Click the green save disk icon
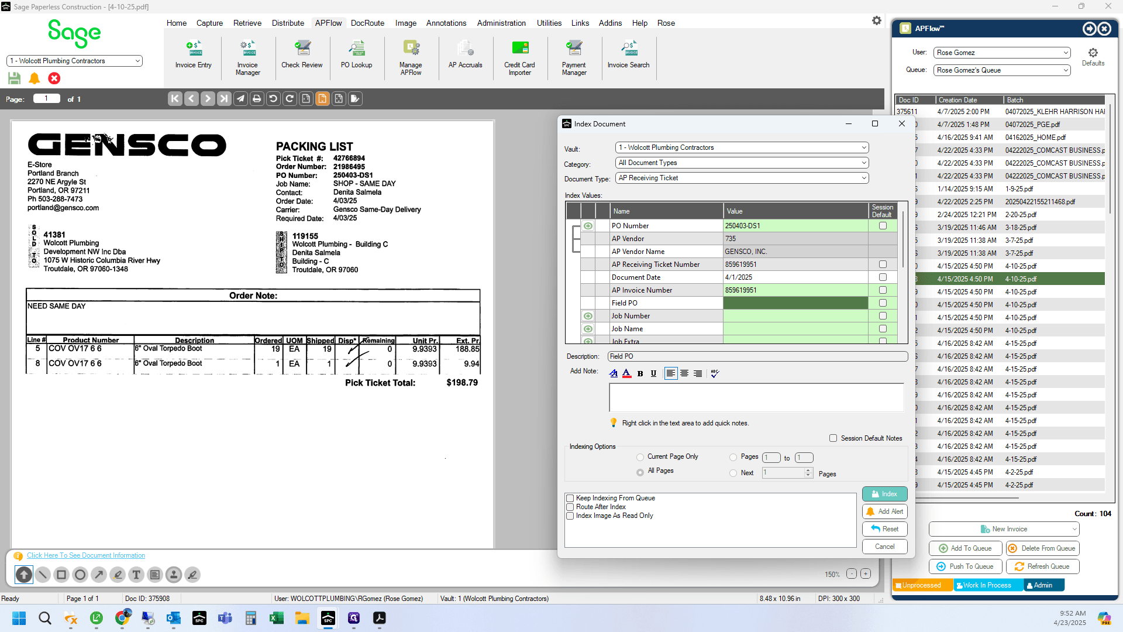This screenshot has width=1123, height=632. click(15, 78)
